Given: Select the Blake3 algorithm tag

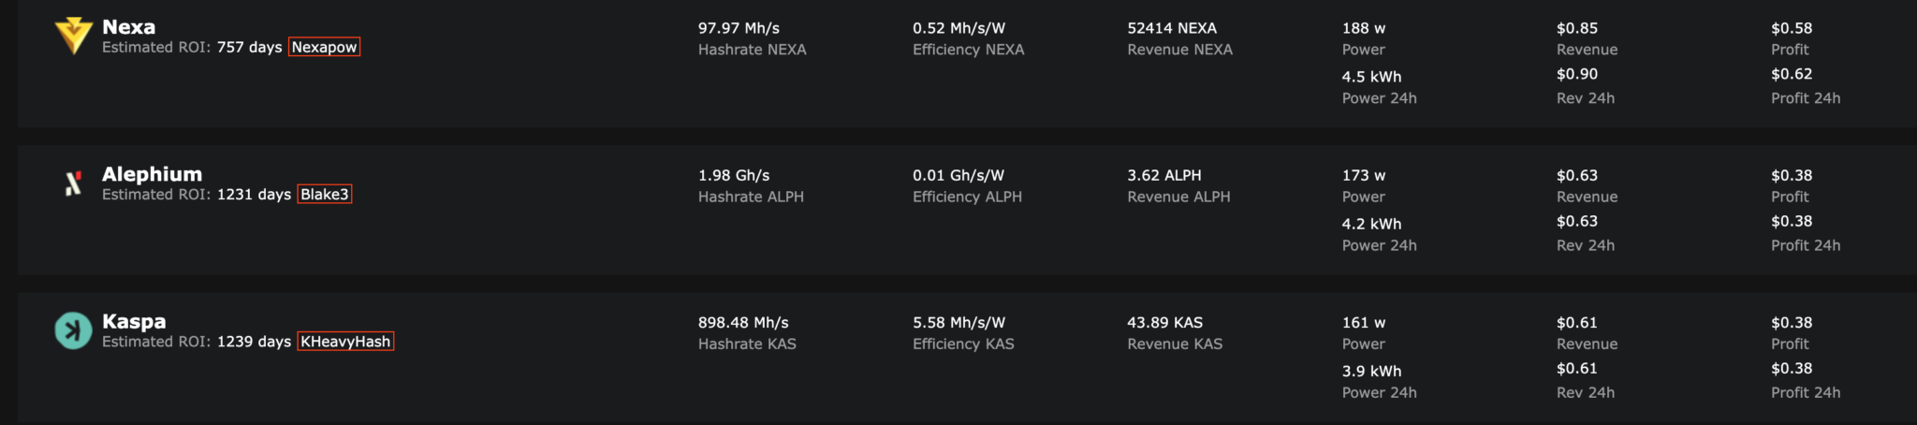Looking at the screenshot, I should 325,195.
